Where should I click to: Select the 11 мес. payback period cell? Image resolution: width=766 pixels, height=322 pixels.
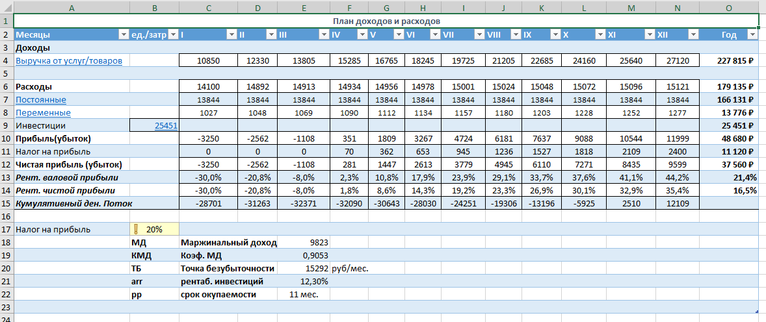click(304, 294)
